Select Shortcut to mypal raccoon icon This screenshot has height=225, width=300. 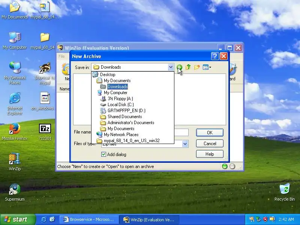point(45,73)
